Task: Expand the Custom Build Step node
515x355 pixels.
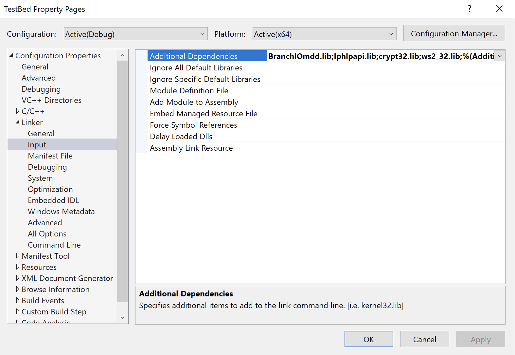Action: 18,311
